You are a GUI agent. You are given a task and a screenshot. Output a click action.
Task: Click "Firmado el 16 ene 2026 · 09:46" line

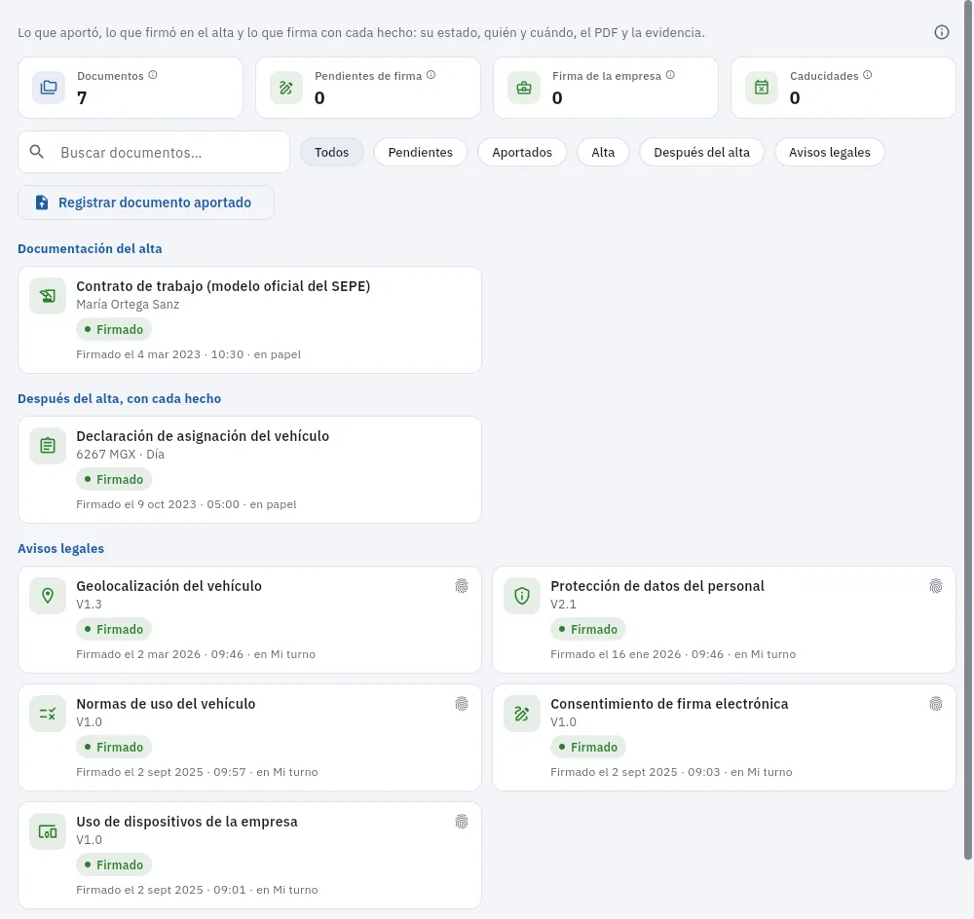pos(673,654)
